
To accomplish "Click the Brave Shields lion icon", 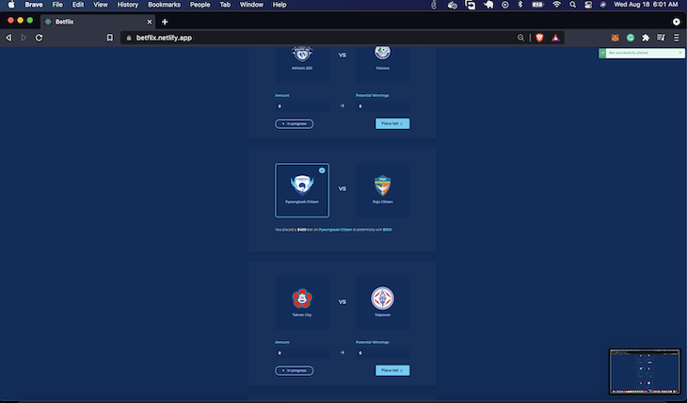I will coord(540,38).
